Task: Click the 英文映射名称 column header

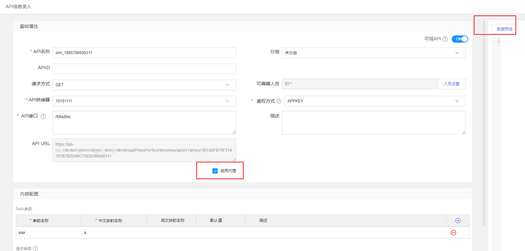Action: (x=172, y=220)
